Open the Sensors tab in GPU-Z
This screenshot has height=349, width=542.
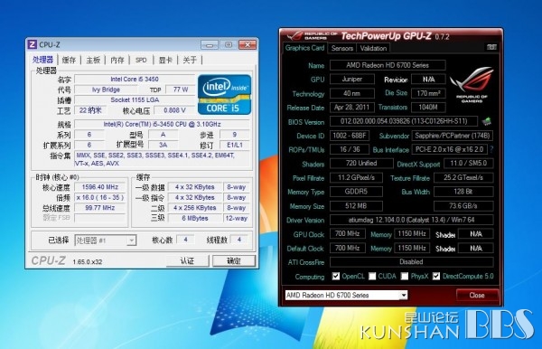click(x=341, y=48)
